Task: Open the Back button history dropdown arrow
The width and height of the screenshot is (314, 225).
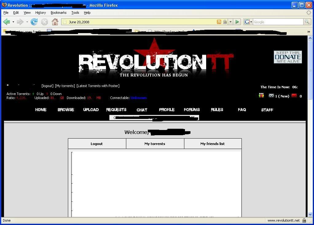Action: (13, 22)
